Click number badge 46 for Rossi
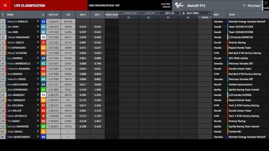The width and height of the screenshot is (269, 151). pos(43,79)
